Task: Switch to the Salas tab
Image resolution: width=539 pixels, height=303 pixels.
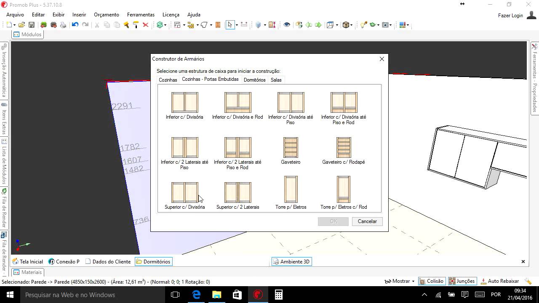Action: tap(276, 80)
